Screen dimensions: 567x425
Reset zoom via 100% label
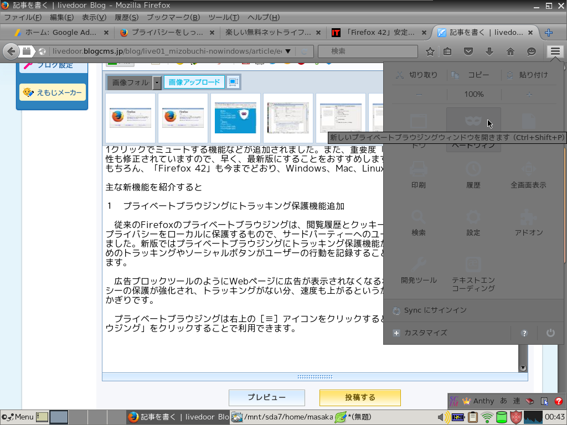click(474, 94)
